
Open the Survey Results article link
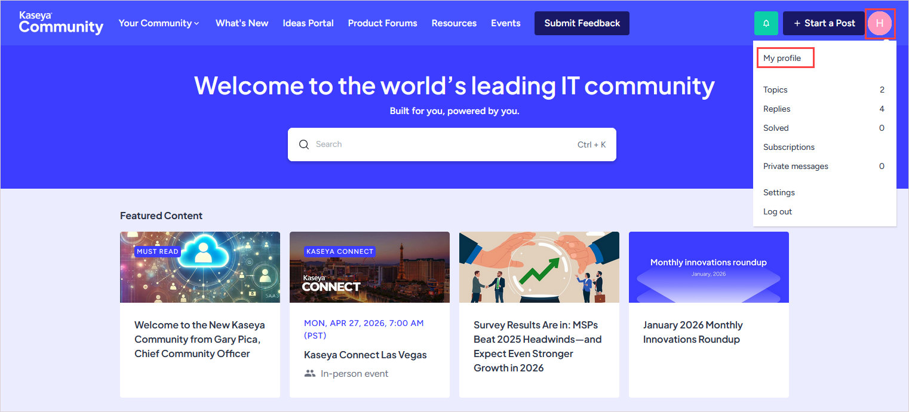pyautogui.click(x=538, y=346)
